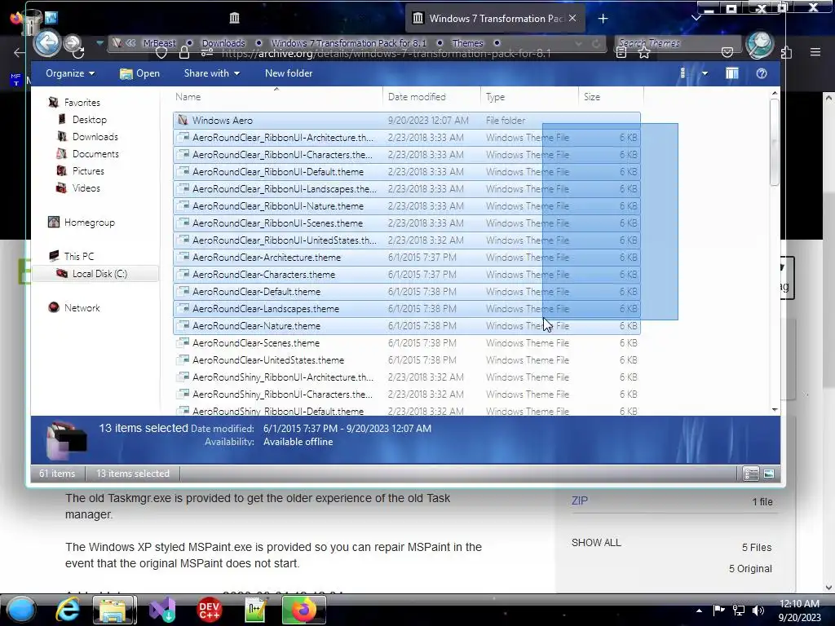The image size is (835, 626).
Task: Select the Windows Aero folder
Action: coord(406,121)
